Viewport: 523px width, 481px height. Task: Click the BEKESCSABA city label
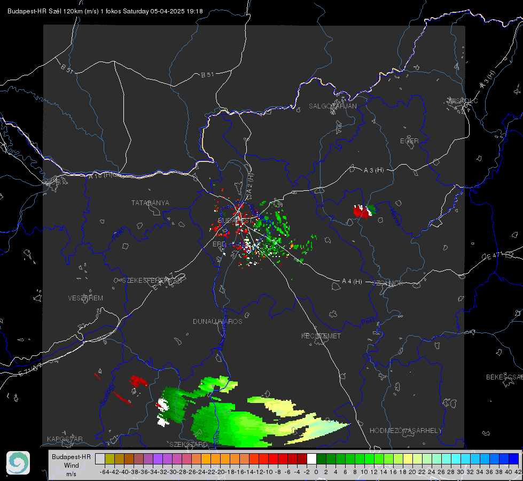click(x=504, y=377)
